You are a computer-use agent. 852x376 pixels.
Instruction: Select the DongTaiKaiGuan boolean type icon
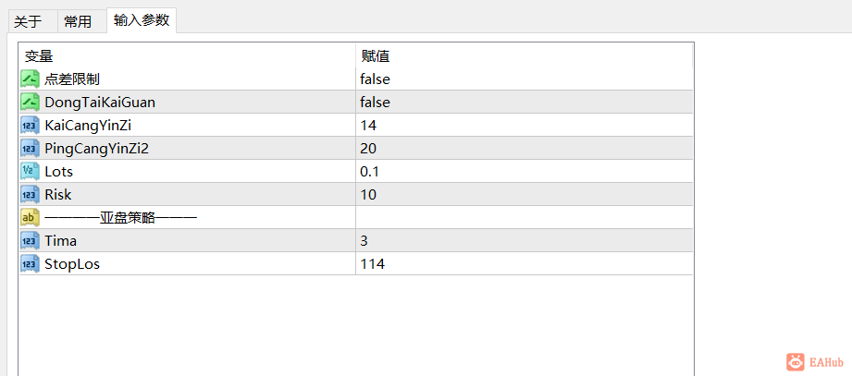[30, 102]
